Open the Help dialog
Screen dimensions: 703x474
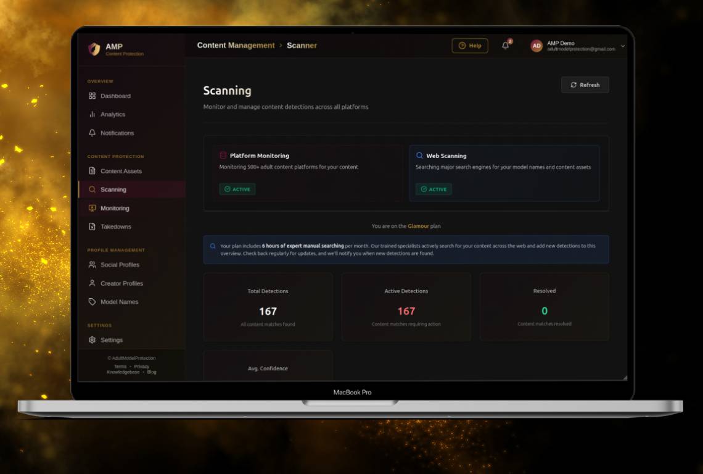tap(469, 45)
